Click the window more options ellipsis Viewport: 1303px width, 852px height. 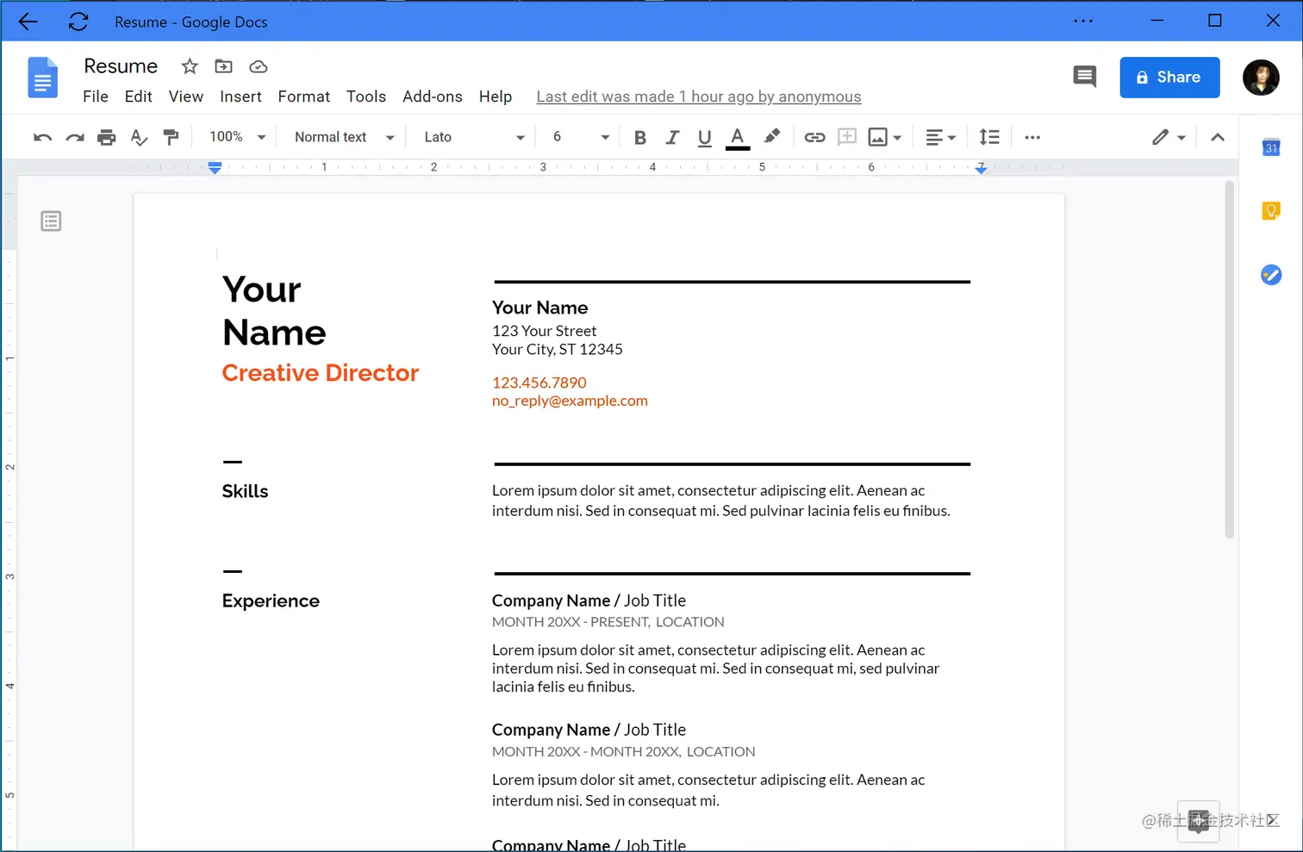point(1083,21)
